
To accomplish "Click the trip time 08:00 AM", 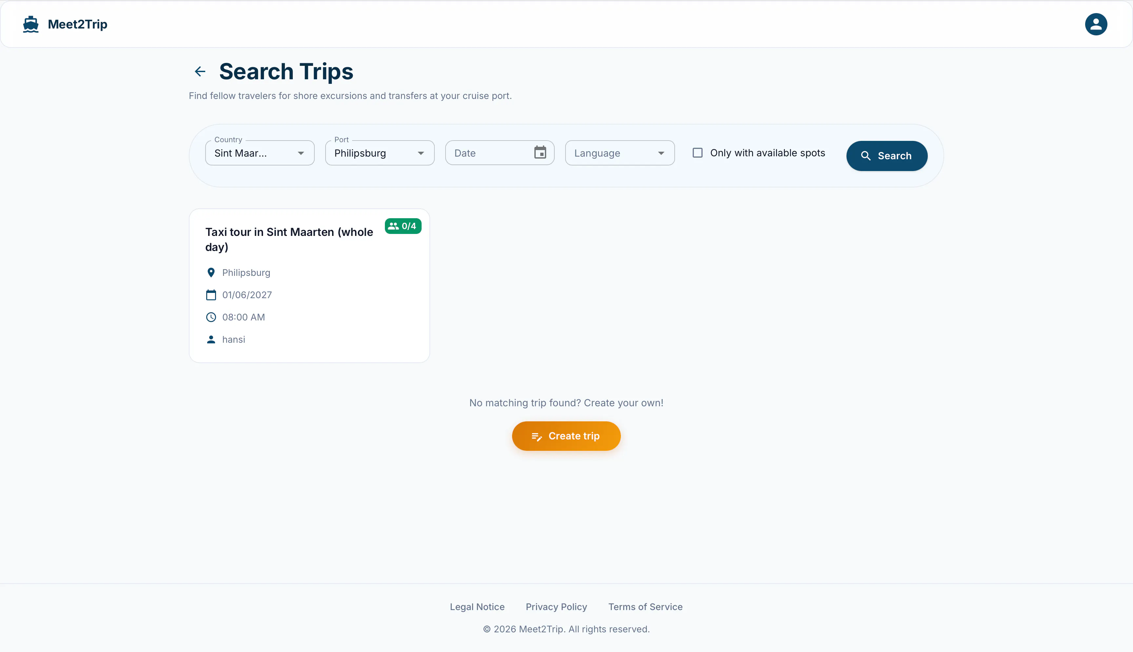I will tap(243, 317).
